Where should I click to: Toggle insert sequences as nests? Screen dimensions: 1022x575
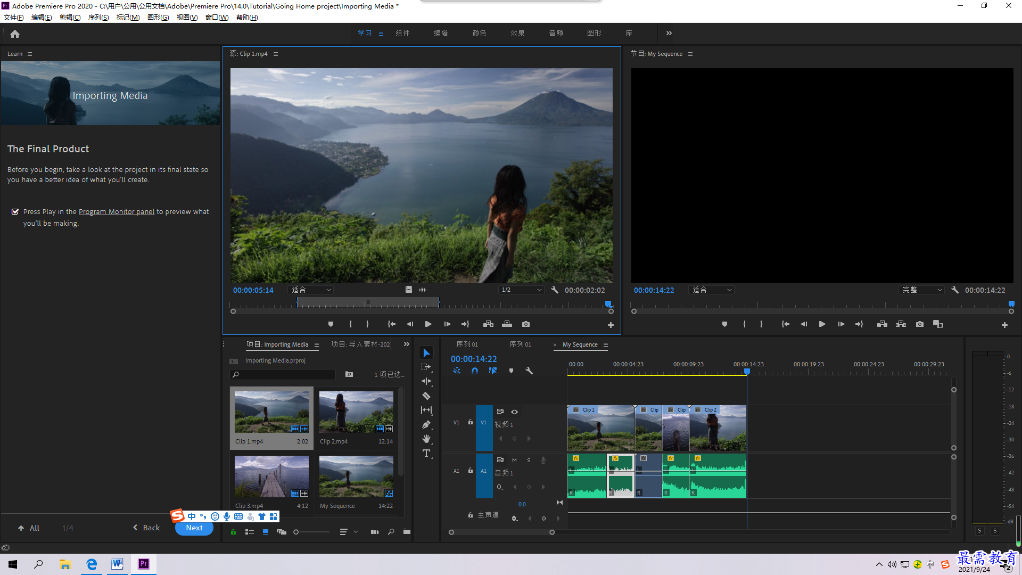click(457, 371)
